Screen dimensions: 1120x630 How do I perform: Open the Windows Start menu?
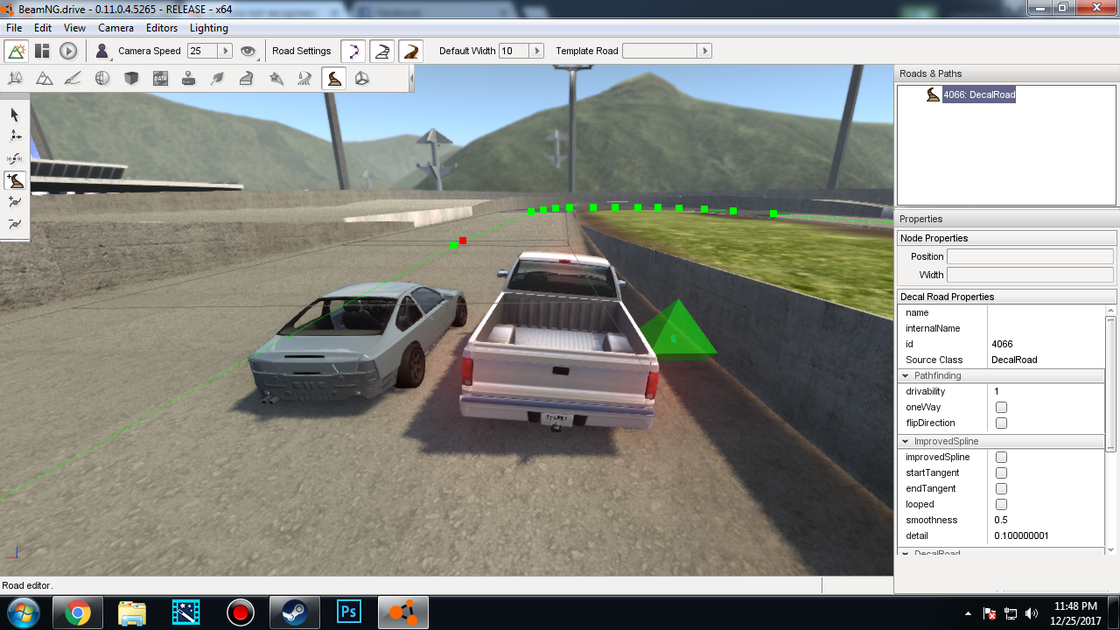(x=24, y=612)
